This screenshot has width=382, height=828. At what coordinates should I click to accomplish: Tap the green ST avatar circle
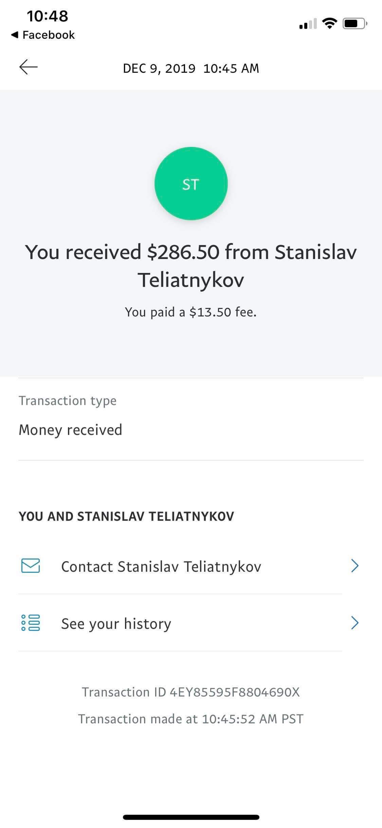tap(191, 184)
